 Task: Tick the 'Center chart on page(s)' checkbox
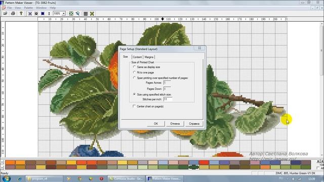(134, 106)
